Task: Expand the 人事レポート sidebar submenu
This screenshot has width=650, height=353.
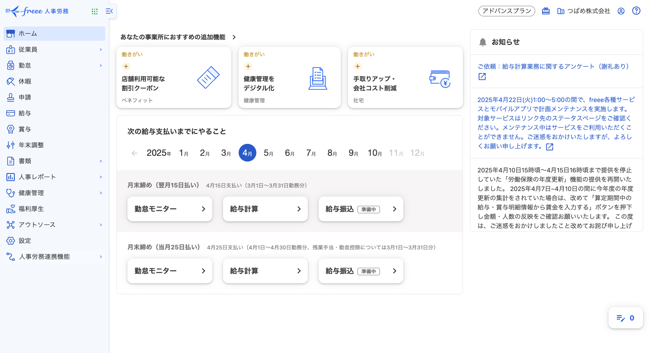Action: [101, 177]
